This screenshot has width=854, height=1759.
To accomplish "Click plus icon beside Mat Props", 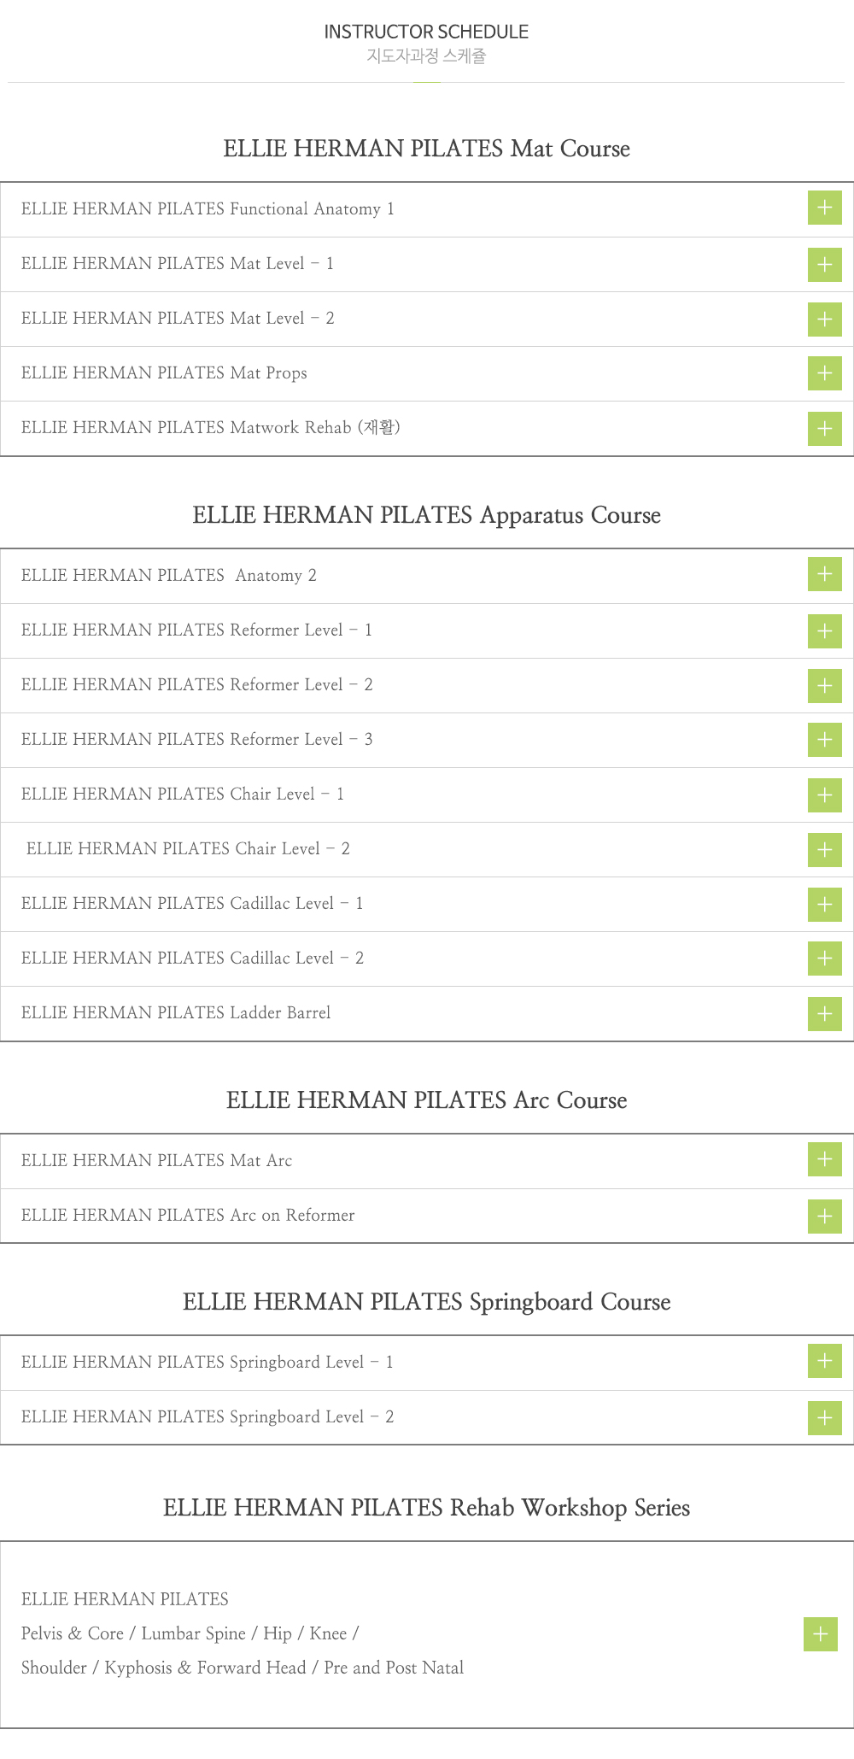I will (824, 373).
